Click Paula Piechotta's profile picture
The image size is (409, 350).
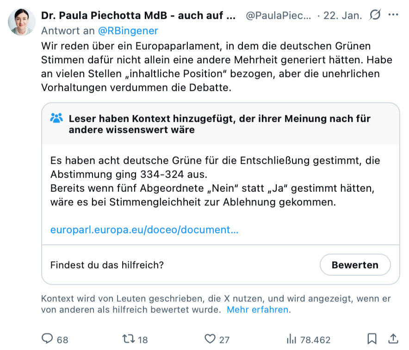coord(22,22)
